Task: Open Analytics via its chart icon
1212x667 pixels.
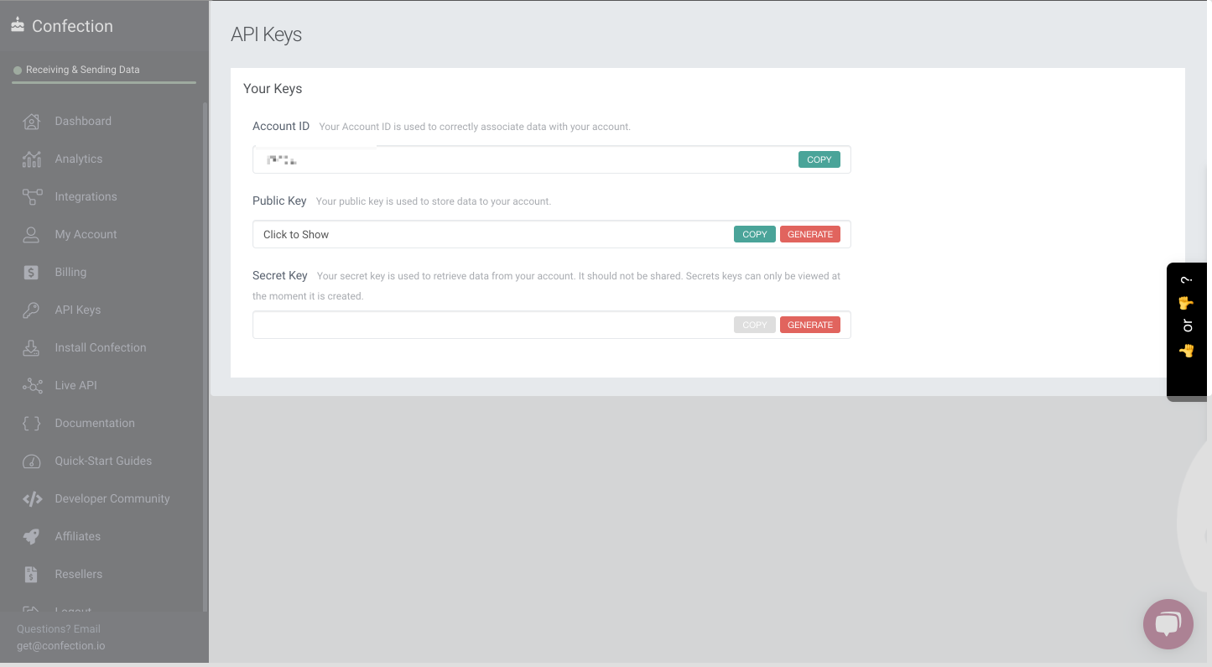Action: click(x=32, y=159)
